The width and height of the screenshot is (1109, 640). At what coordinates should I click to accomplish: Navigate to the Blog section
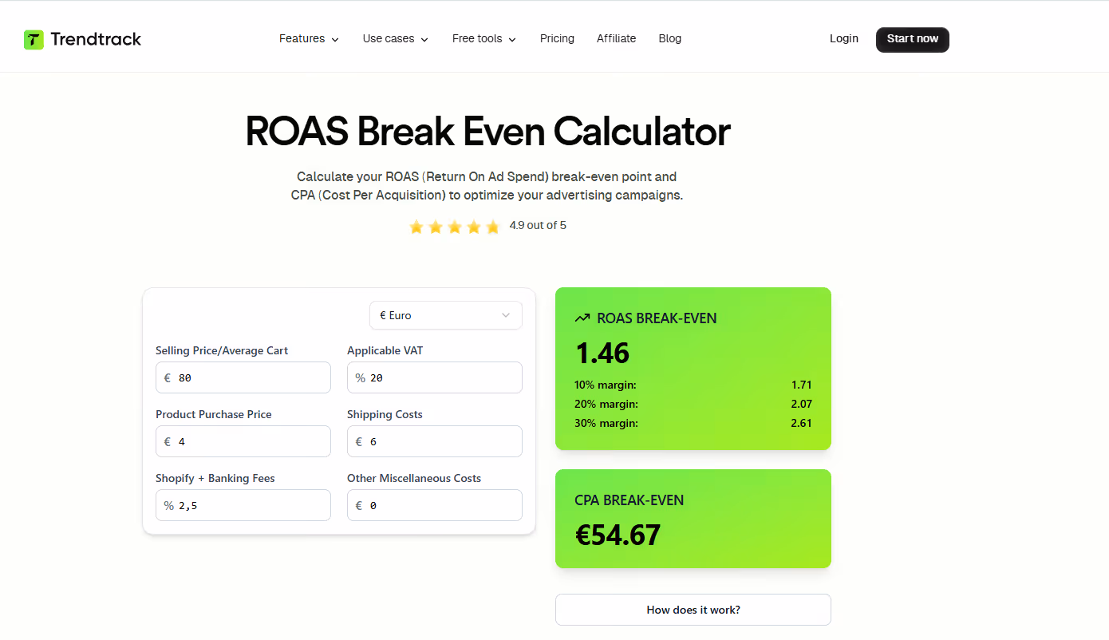(669, 38)
